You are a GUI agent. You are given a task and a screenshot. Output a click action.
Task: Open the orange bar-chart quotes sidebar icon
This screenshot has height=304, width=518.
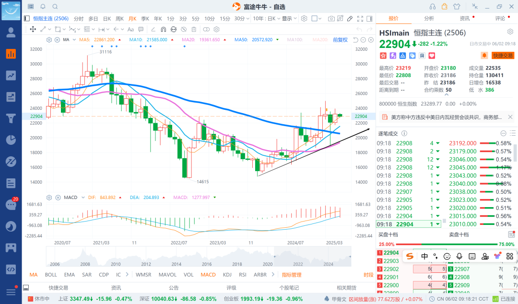[11, 54]
